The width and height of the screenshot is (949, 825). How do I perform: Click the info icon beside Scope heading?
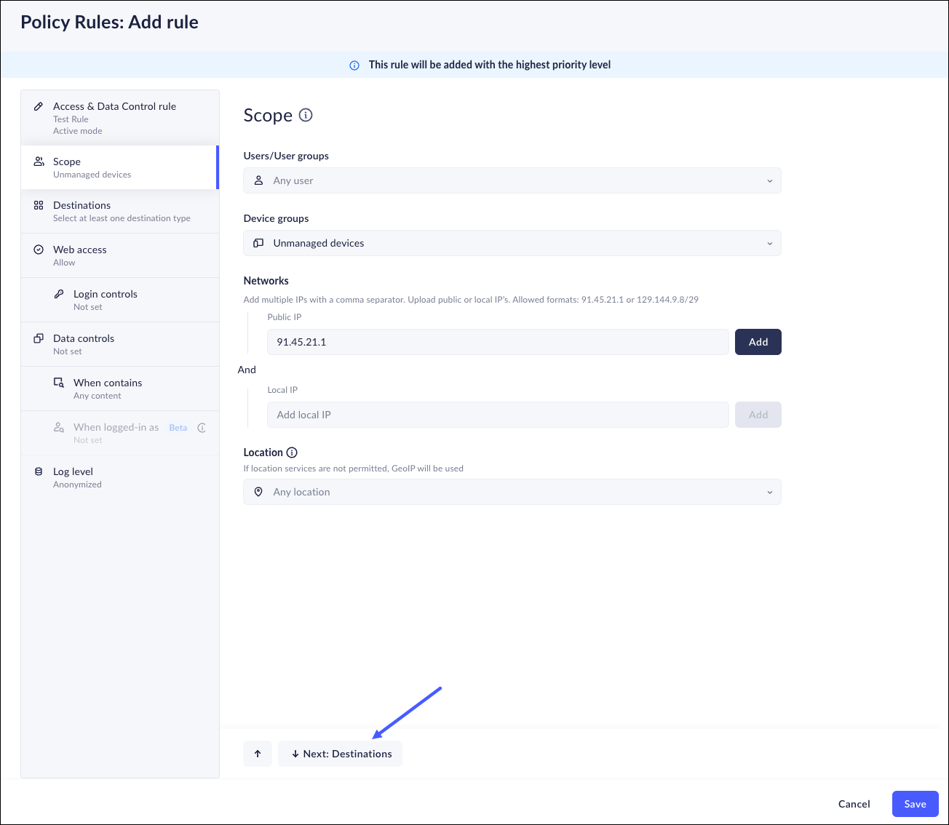(306, 115)
